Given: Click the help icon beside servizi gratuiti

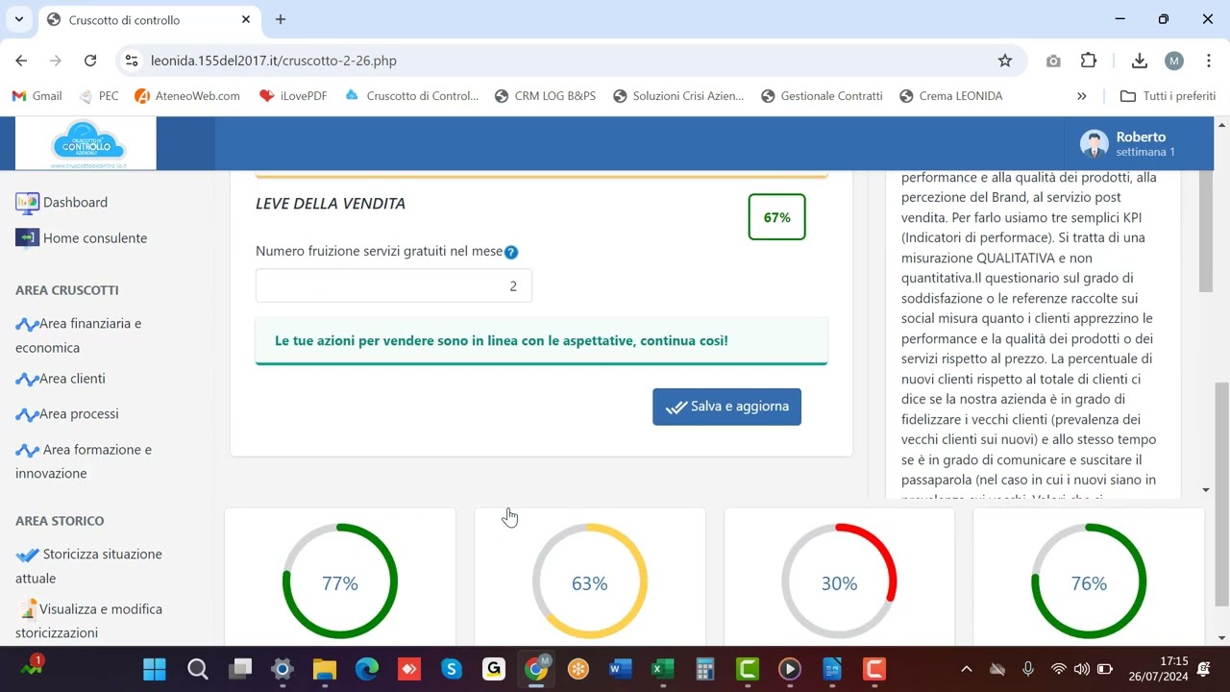Looking at the screenshot, I should 511,253.
